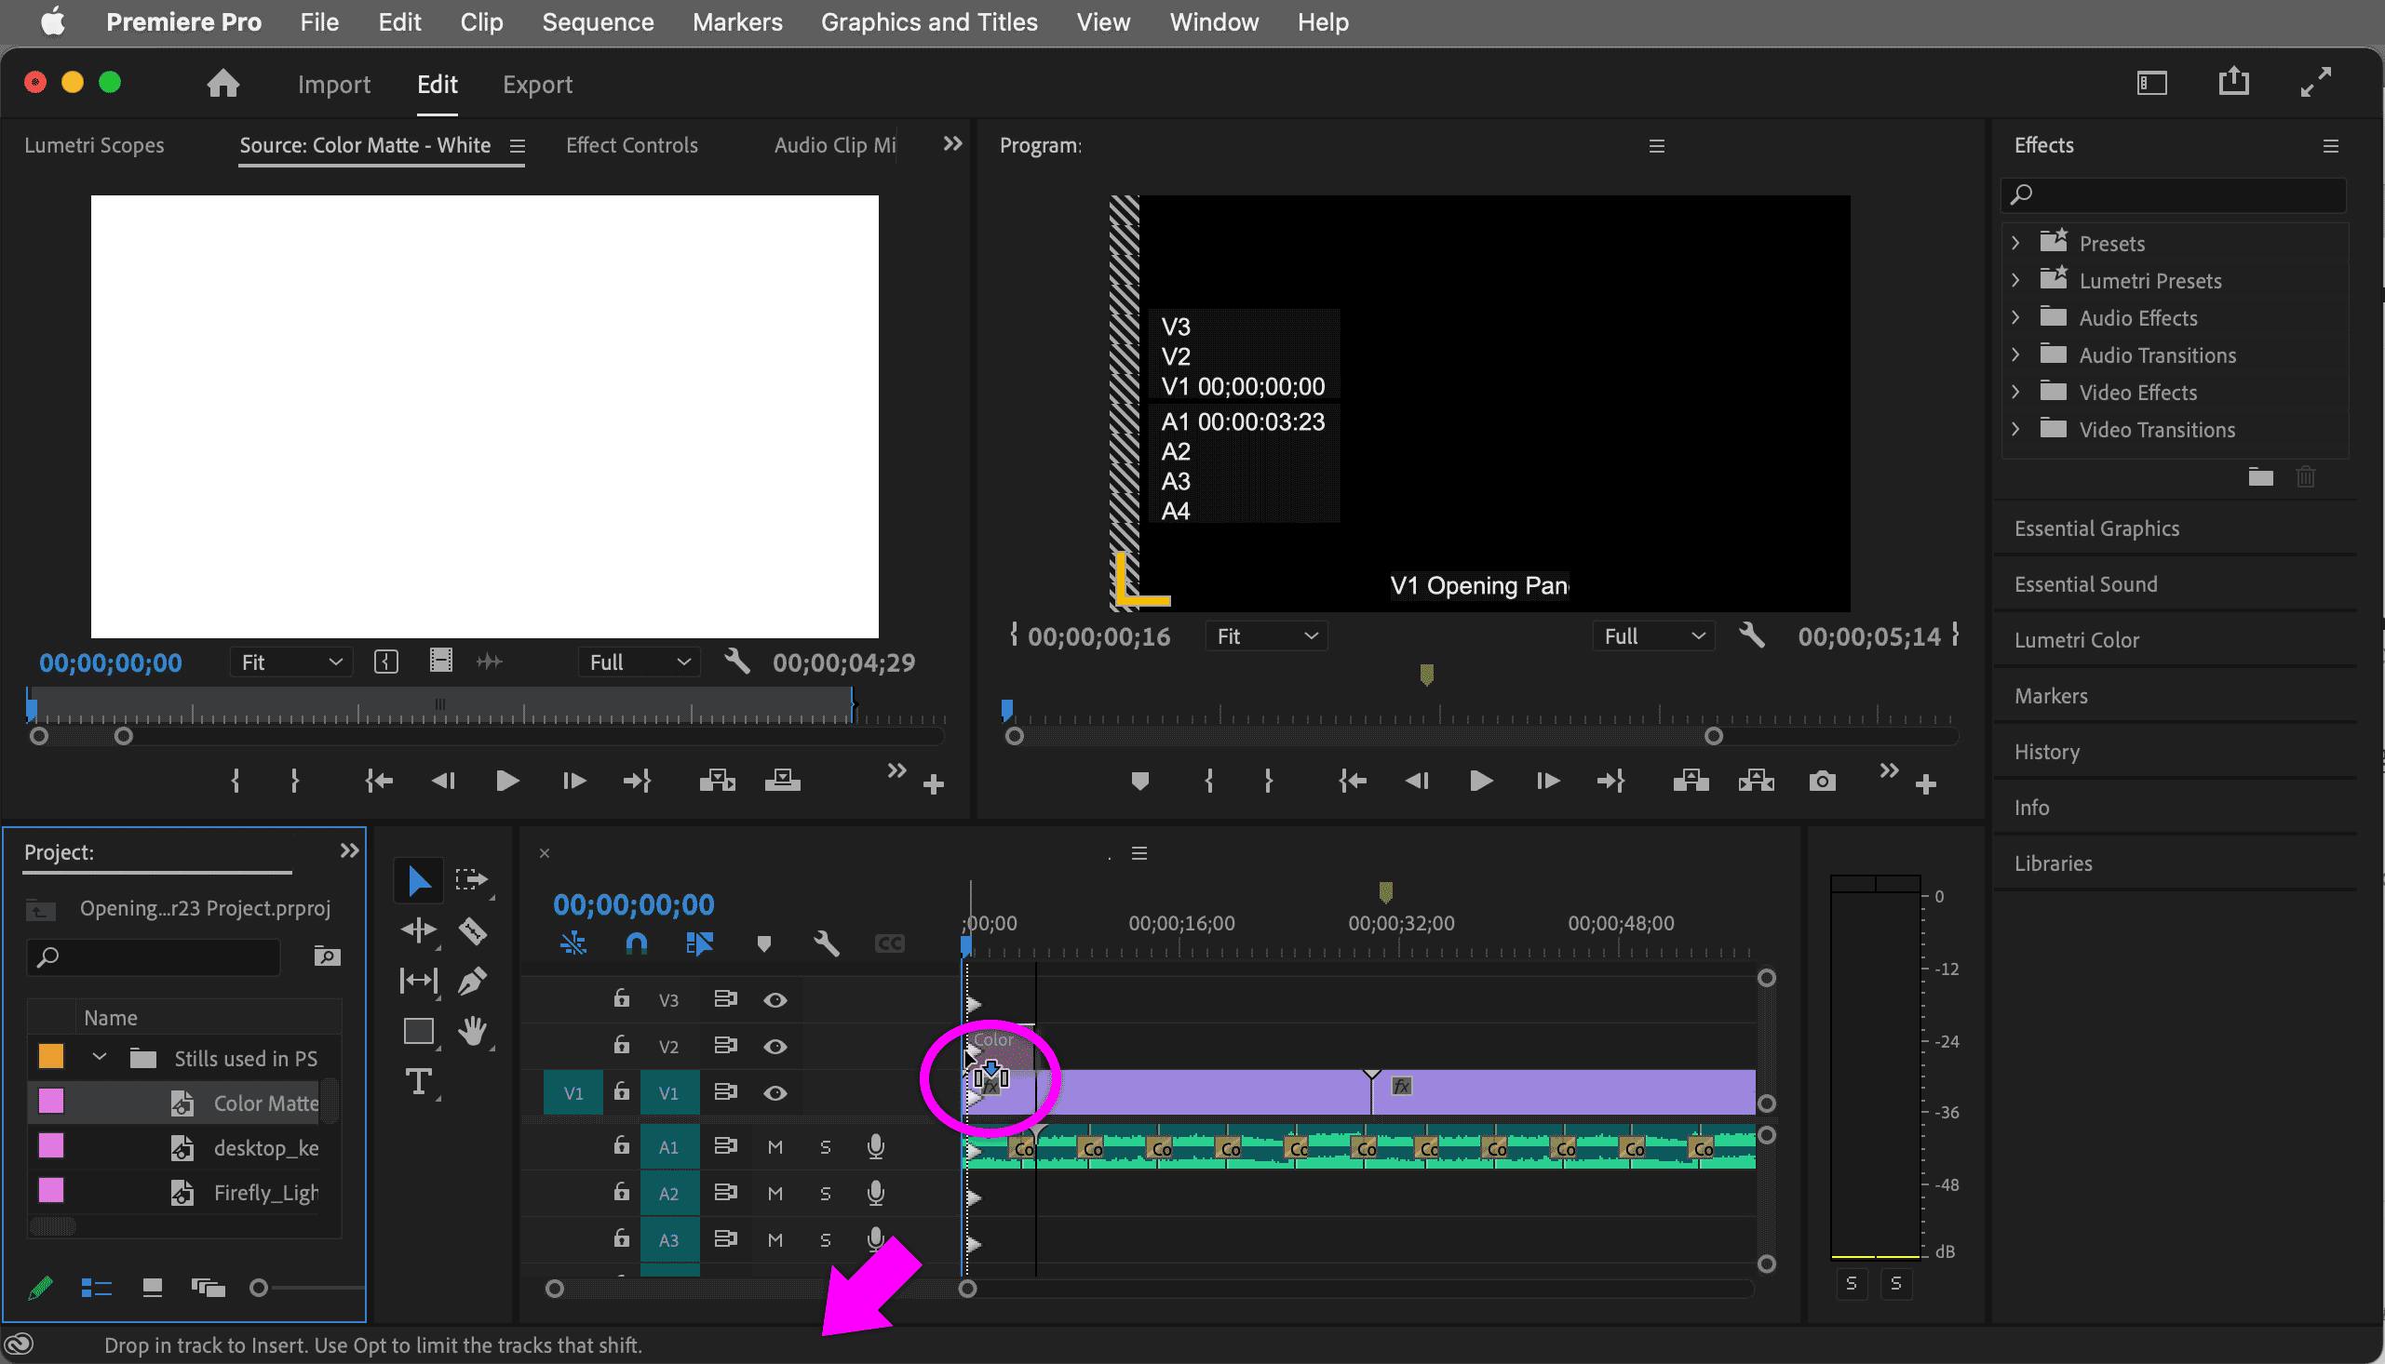Click the Export tab
Viewport: 2385px width, 1364px height.
[x=535, y=84]
